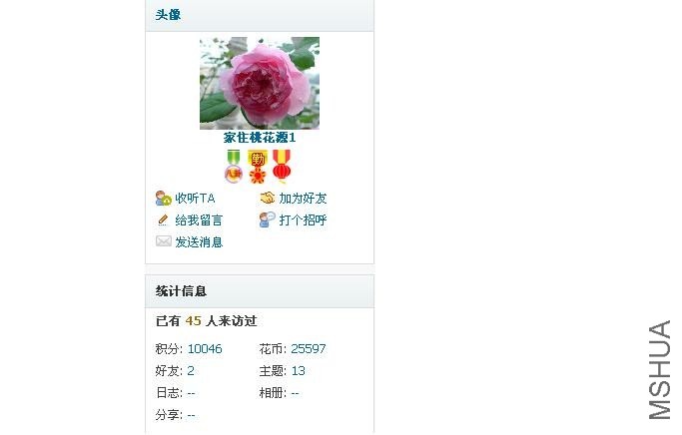Open the 主题 count 13 link
Screen dimensions: 682x435
299,371
